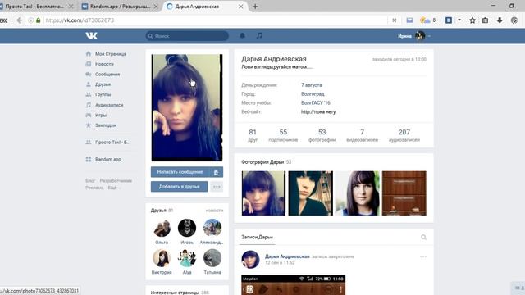Screen dimensions: 525x295
Task: Open the Интересные страницы block
Action: [x=180, y=293]
